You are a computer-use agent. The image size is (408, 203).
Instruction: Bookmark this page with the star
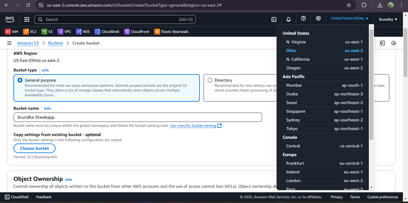349,5
